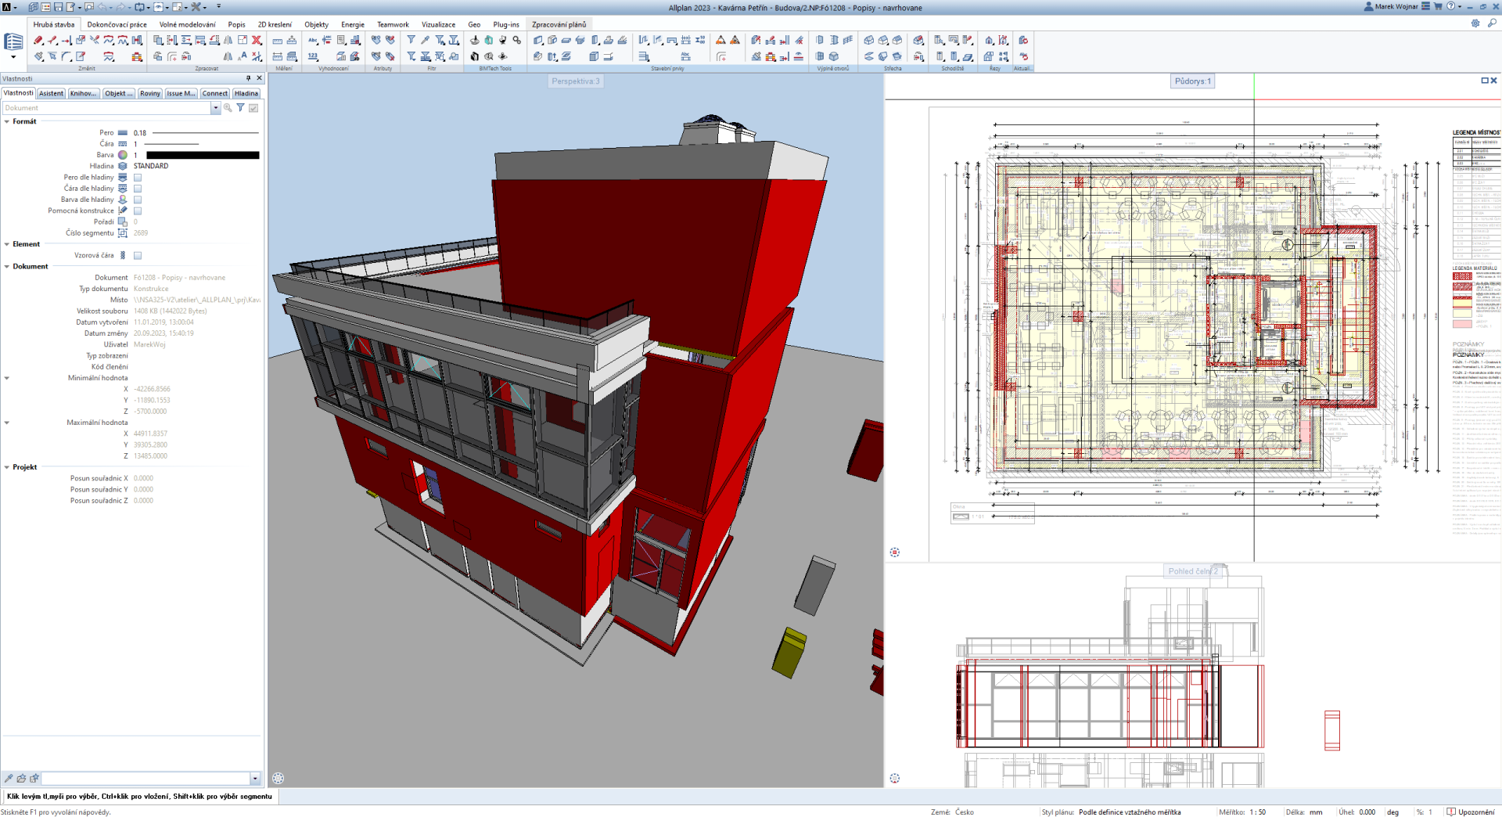The image size is (1502, 817).
Task: Click the Upozornění status bar button
Action: point(1471,812)
